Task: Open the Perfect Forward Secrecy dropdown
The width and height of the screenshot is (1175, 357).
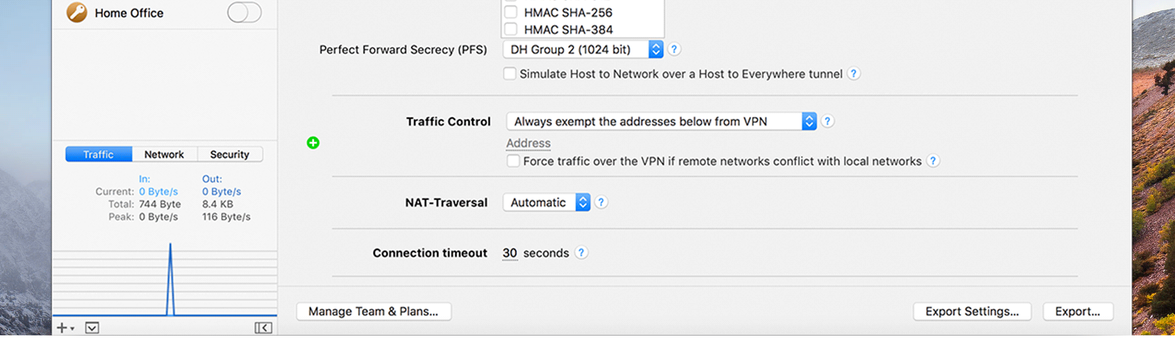Action: (583, 49)
